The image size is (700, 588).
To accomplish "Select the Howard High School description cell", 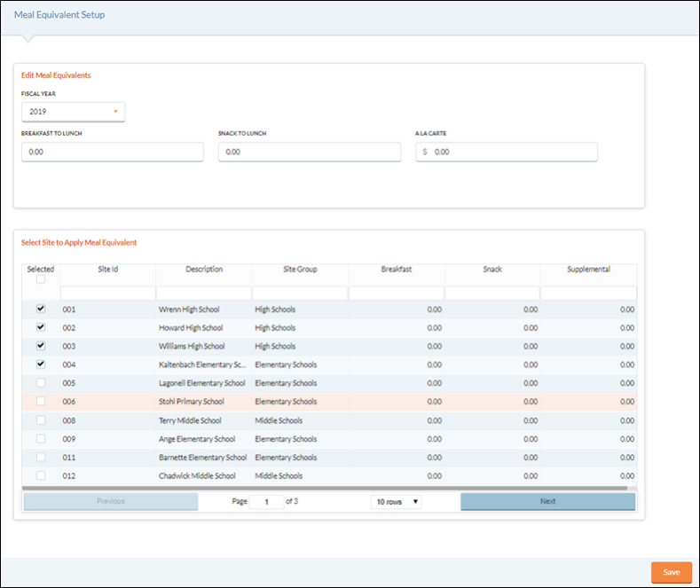I will (x=191, y=327).
